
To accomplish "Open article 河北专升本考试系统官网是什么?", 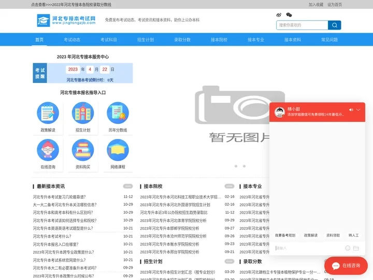I will (x=59, y=260).
